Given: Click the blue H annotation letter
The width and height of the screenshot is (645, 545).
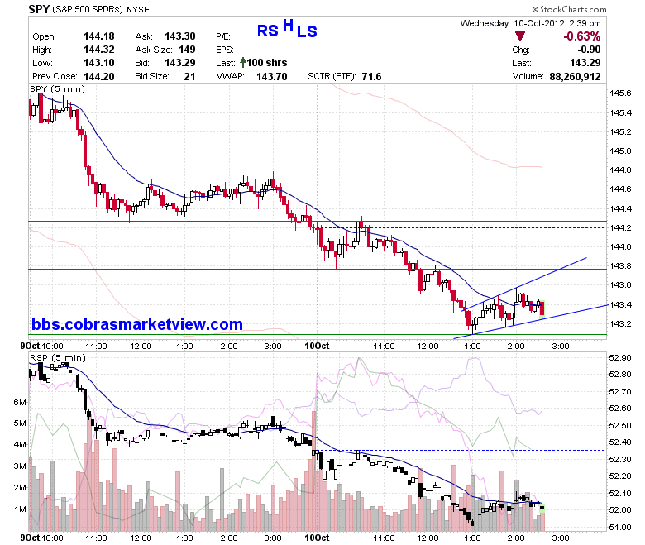Looking at the screenshot, I should [x=288, y=26].
